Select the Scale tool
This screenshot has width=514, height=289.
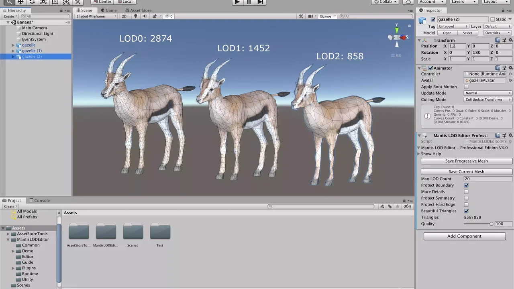tap(43, 2)
